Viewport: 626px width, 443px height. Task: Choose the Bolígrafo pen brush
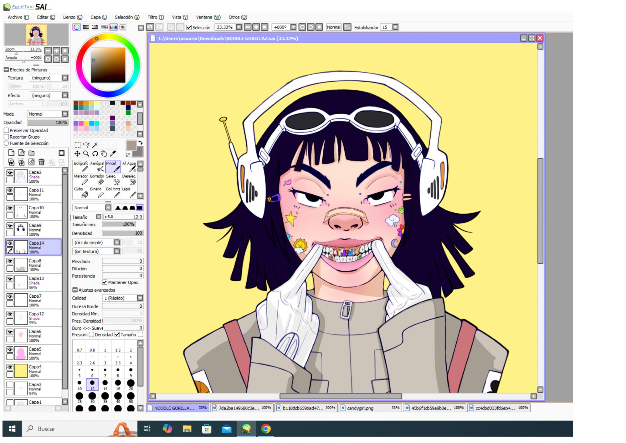tap(81, 167)
